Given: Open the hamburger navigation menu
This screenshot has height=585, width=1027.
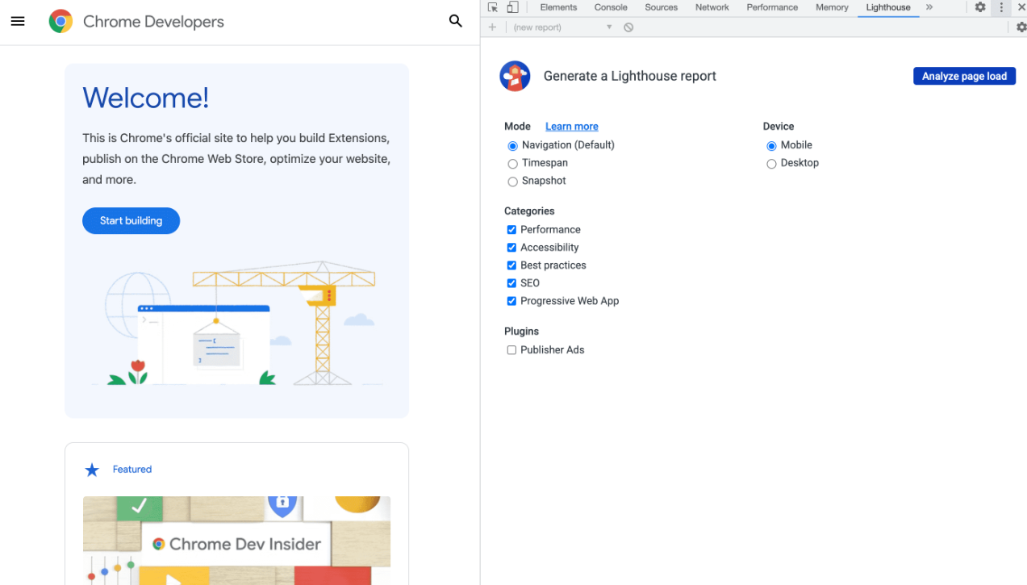Looking at the screenshot, I should click(18, 22).
